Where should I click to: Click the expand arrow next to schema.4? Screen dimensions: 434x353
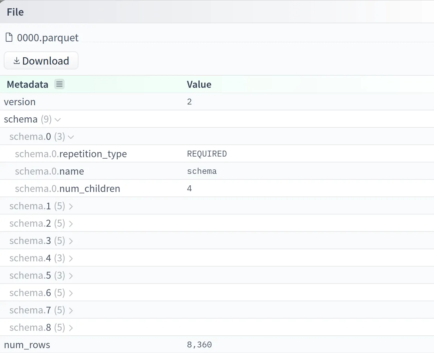click(71, 258)
